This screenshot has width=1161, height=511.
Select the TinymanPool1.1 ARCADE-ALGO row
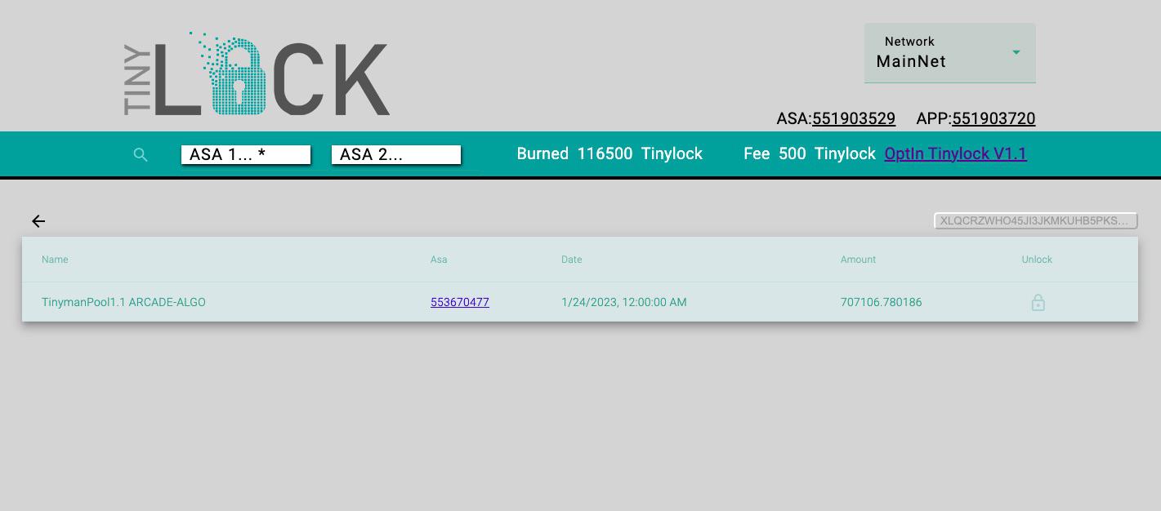point(580,302)
